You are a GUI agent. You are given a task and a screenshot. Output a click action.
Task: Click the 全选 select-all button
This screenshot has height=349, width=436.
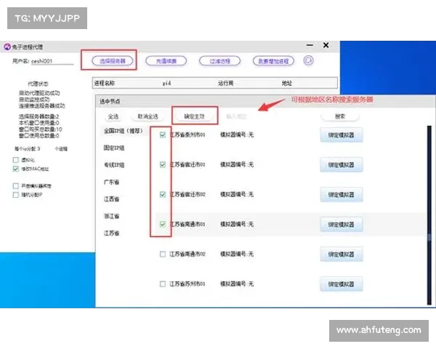coord(113,116)
